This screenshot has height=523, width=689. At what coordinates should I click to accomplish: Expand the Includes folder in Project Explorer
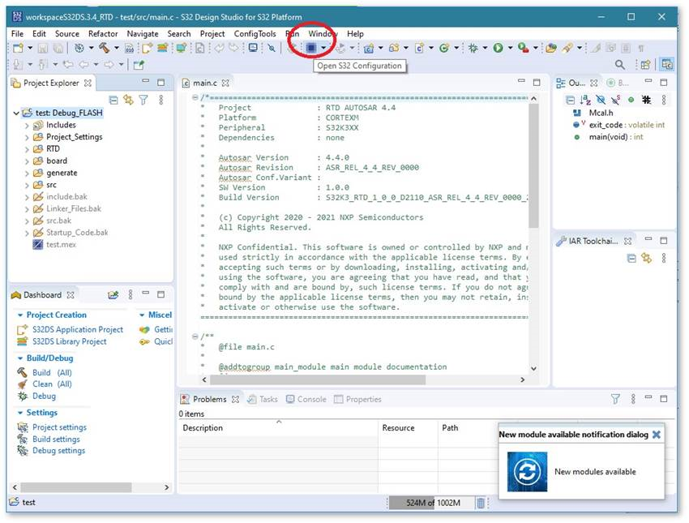(x=27, y=125)
